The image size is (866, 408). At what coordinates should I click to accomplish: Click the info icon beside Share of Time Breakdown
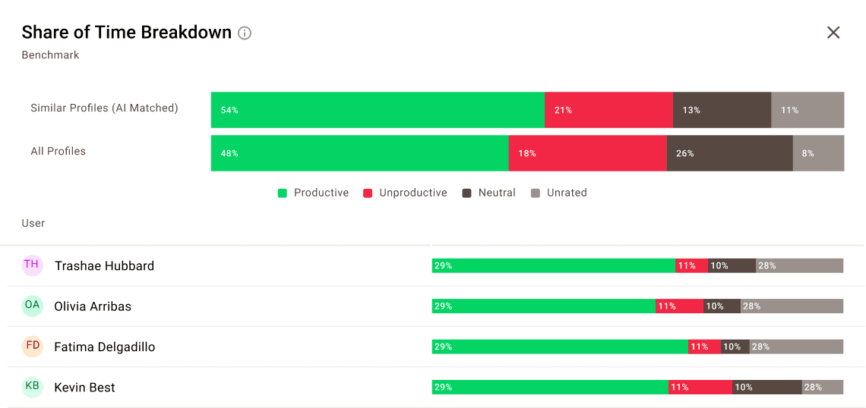point(245,33)
